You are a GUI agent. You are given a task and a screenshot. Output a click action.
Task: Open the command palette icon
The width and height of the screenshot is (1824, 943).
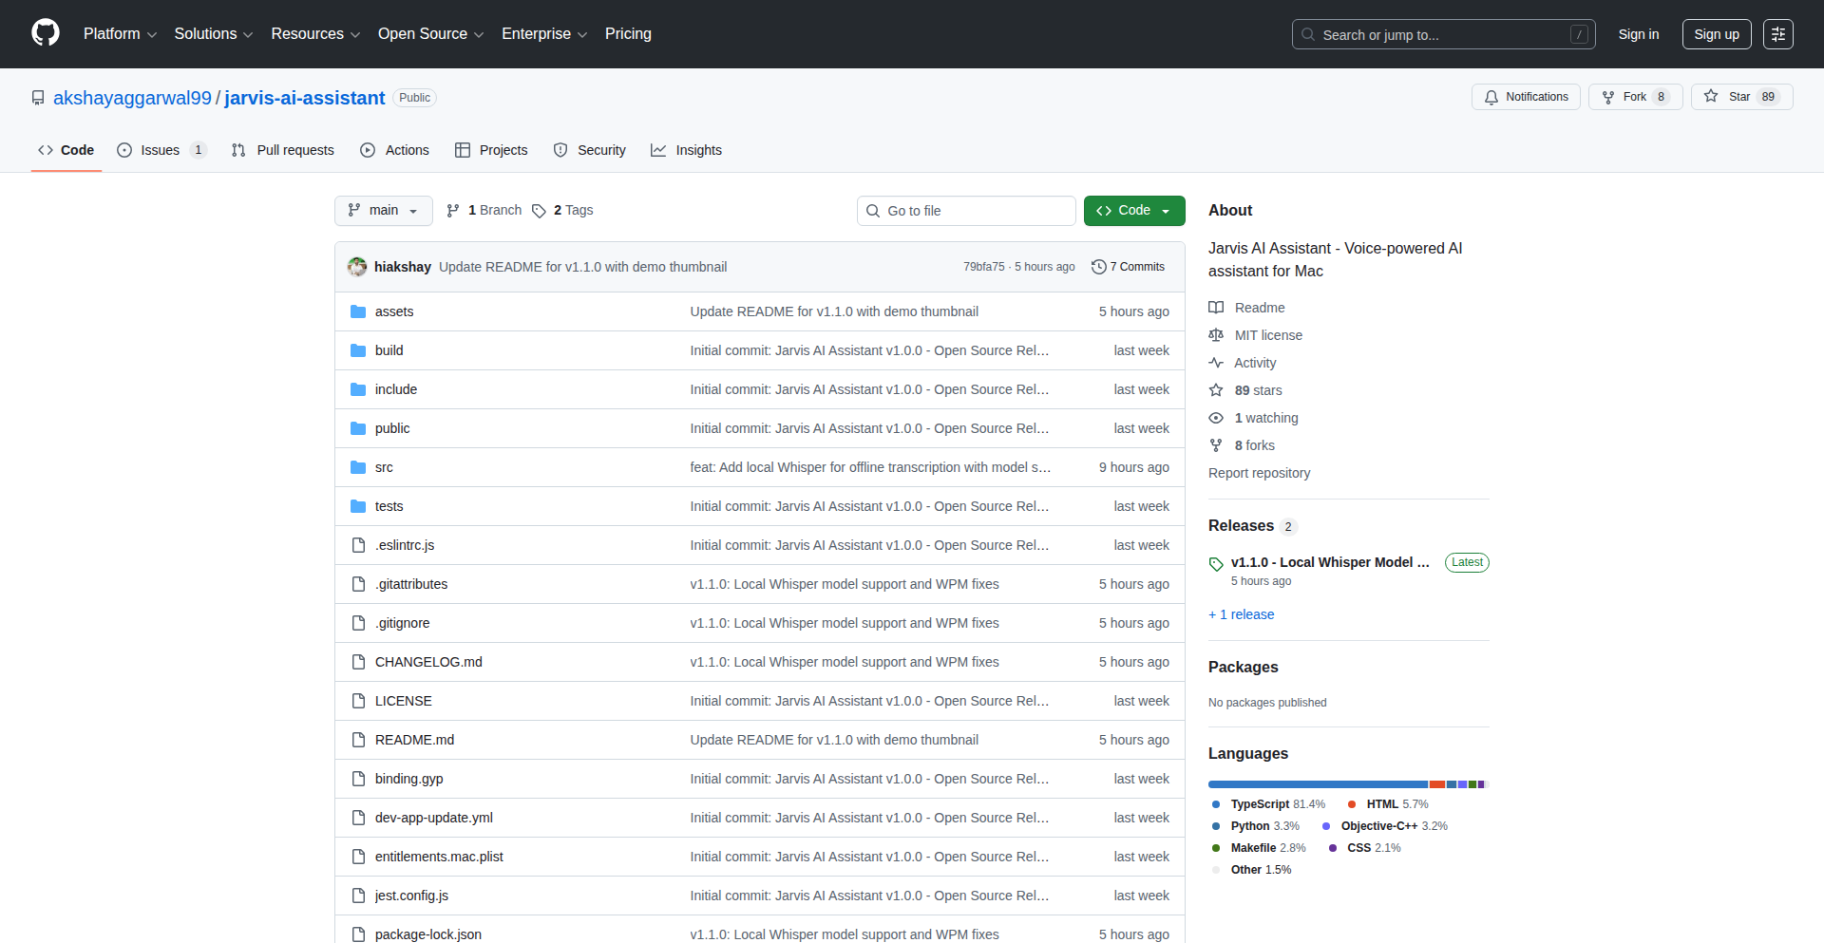pos(1778,33)
